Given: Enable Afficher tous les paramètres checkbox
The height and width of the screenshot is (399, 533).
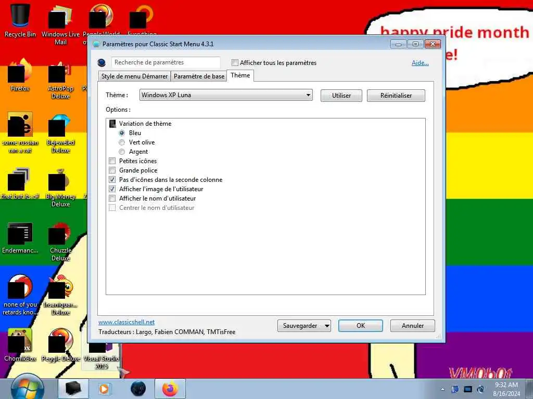Looking at the screenshot, I should tap(235, 62).
